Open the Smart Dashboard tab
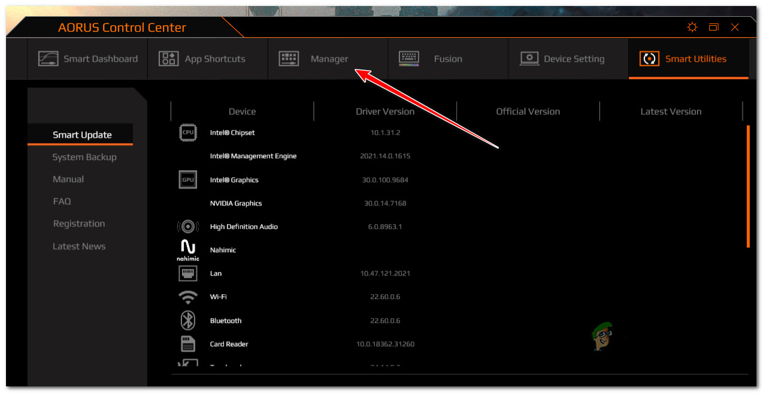The width and height of the screenshot is (763, 393). (x=87, y=59)
